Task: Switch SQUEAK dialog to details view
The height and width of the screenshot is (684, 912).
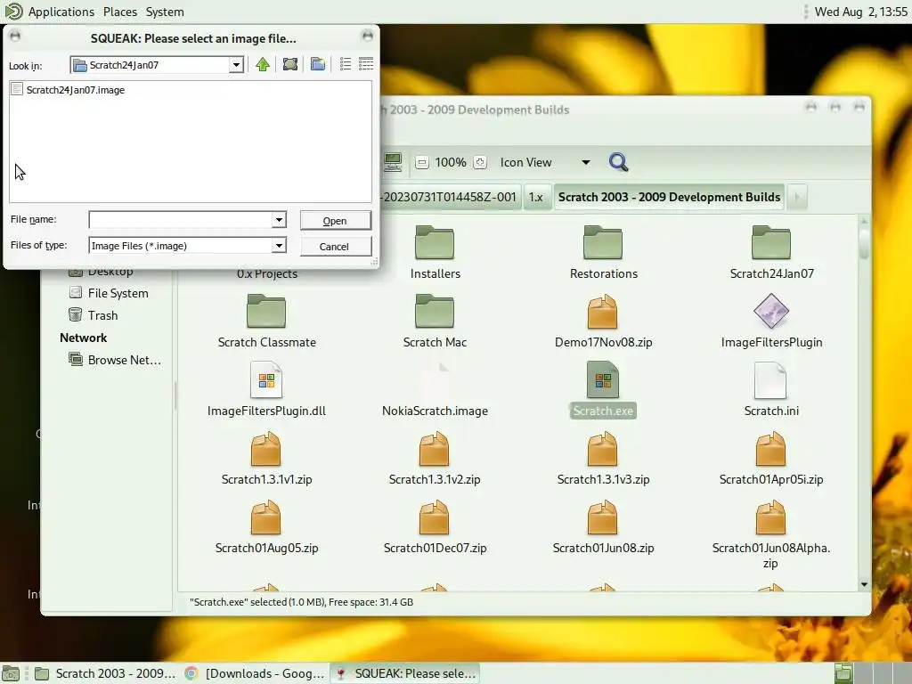Action: pyautogui.click(x=366, y=64)
